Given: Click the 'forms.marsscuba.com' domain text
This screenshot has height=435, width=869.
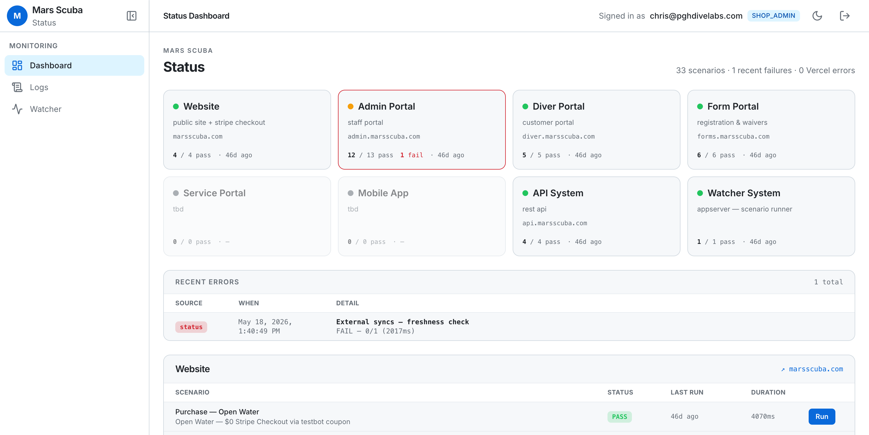Looking at the screenshot, I should 733,137.
